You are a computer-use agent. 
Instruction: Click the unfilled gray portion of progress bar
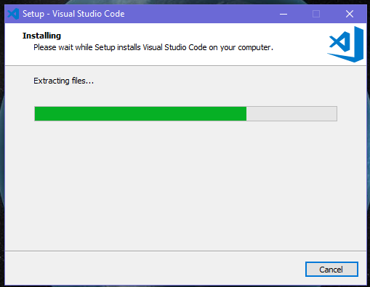coord(291,113)
